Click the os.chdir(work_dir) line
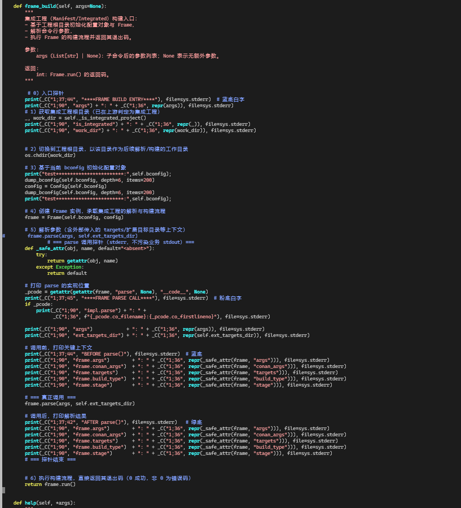The width and height of the screenshot is (461, 508). coord(50,155)
